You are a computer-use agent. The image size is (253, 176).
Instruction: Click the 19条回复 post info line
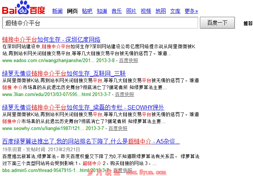pos(41,149)
